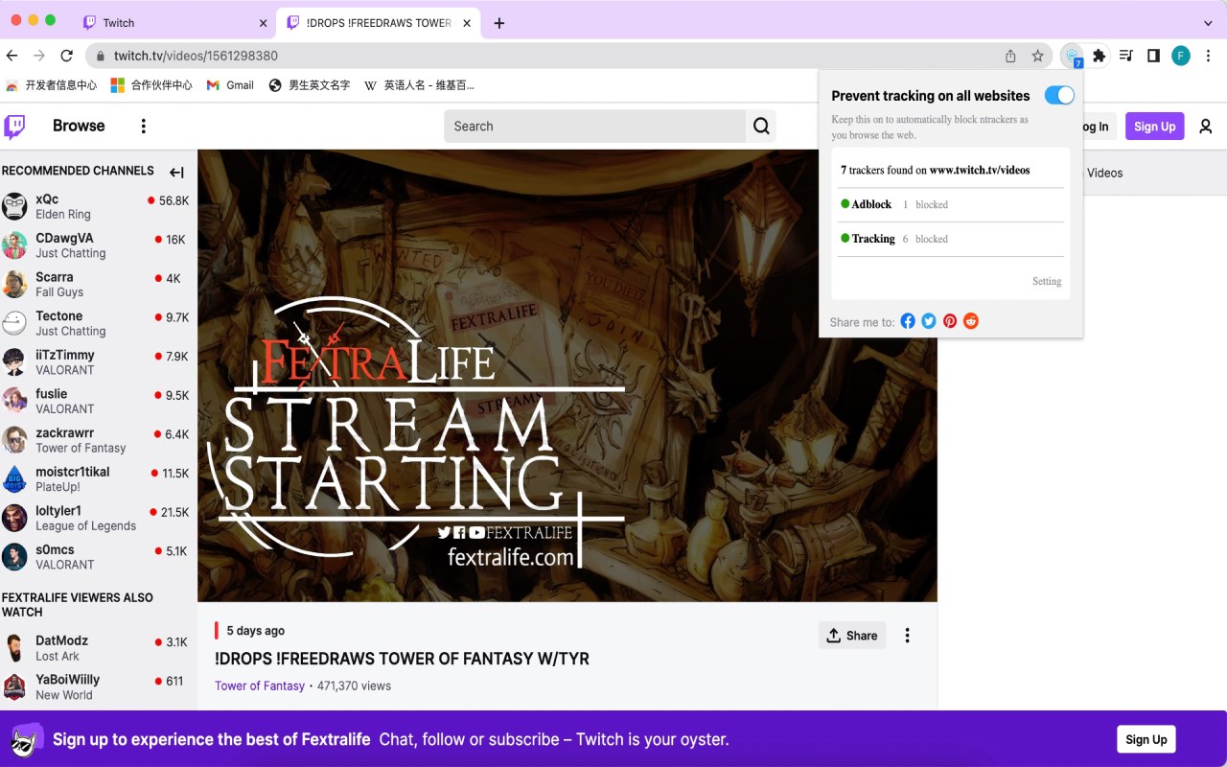Open video options three-dot menu
Screen dimensions: 1227x767
click(907, 636)
